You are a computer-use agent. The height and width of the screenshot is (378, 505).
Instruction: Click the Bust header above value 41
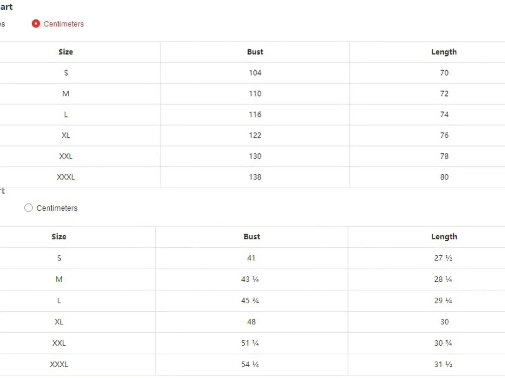click(252, 237)
